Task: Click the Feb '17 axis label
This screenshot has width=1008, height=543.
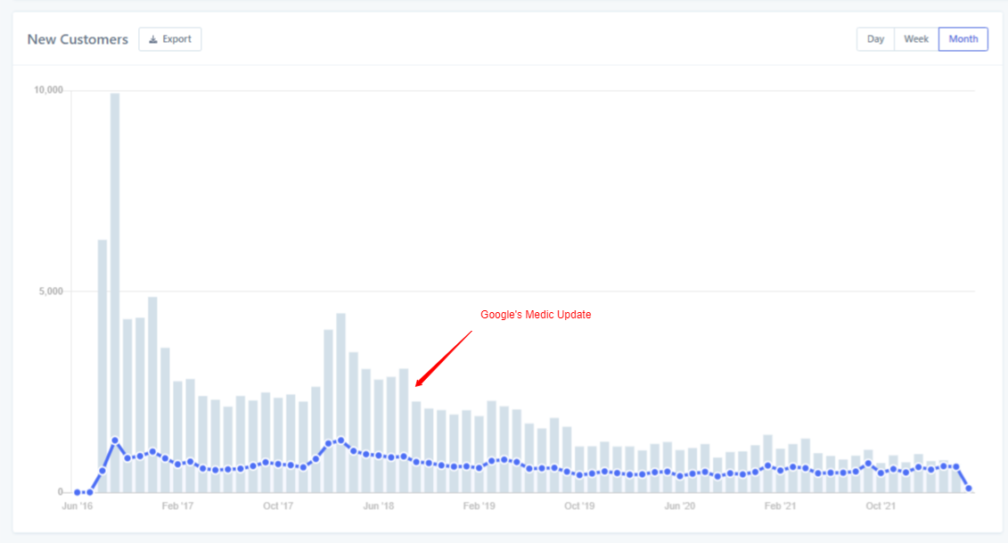Action: [177, 506]
